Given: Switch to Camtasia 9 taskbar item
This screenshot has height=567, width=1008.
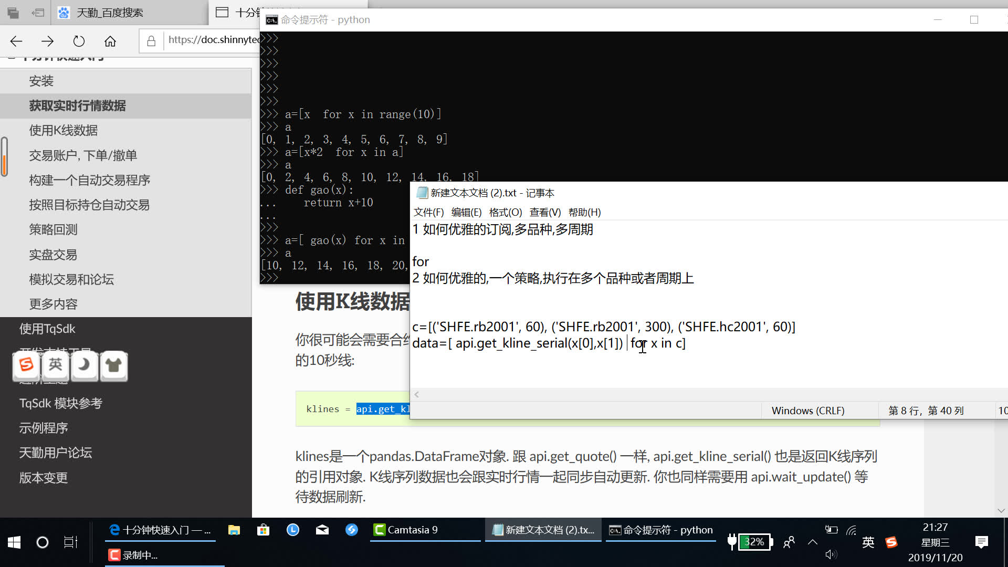Looking at the screenshot, I should (x=425, y=530).
